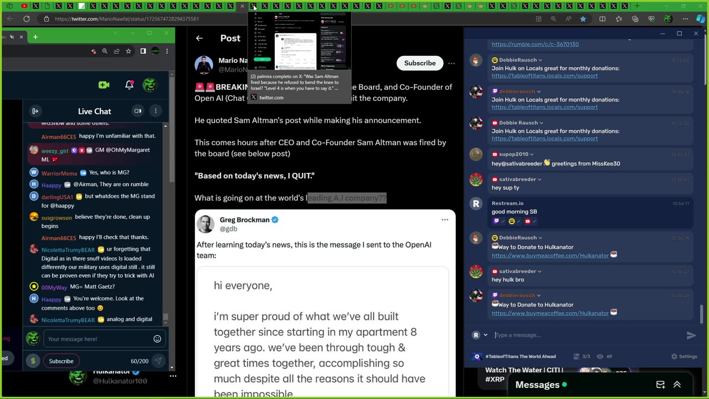Click the green Go Live camera icon
Viewport: 709px width, 399px height.
tap(104, 85)
